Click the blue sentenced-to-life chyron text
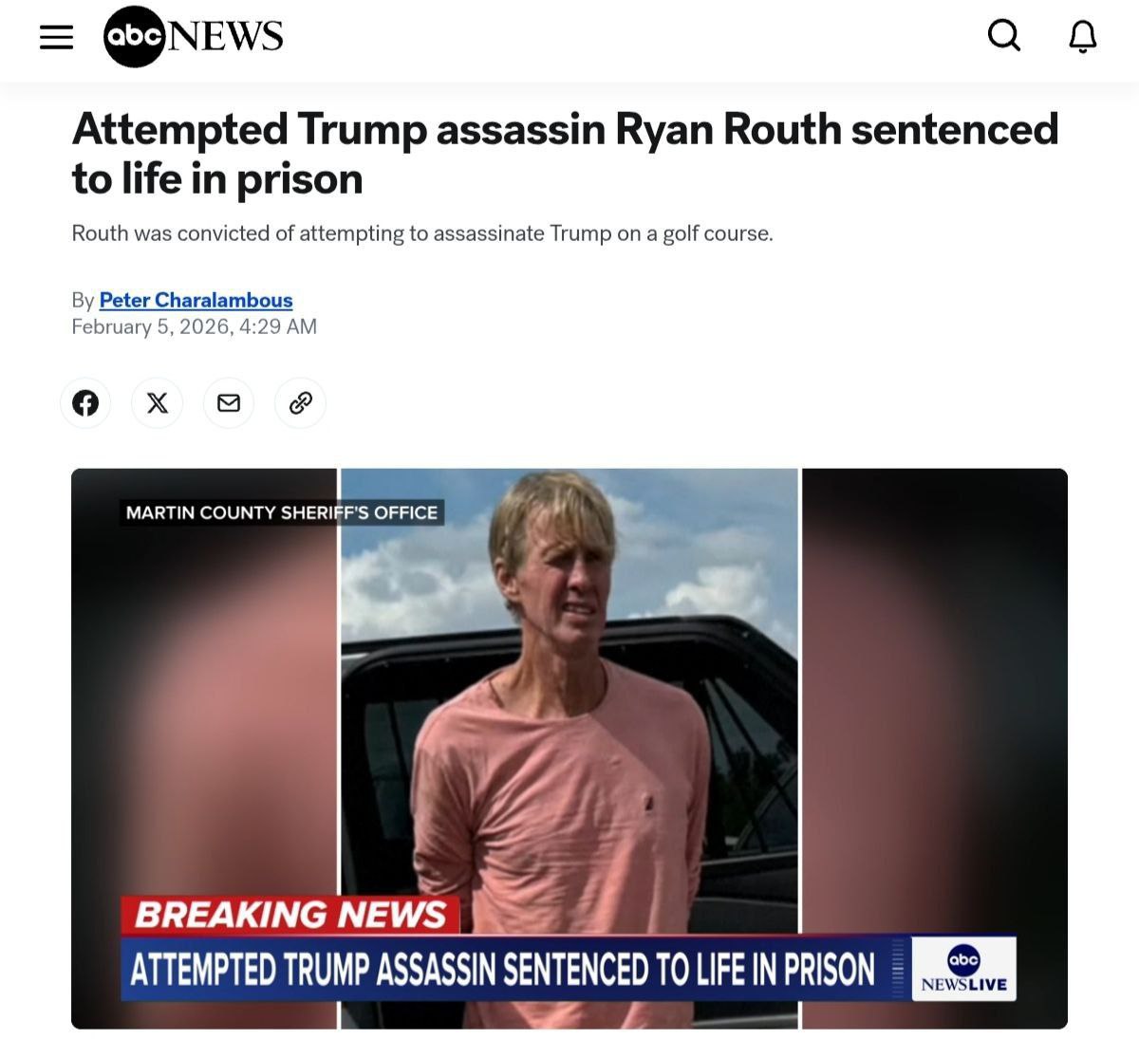Viewport: 1139px width, 1039px height. click(502, 969)
